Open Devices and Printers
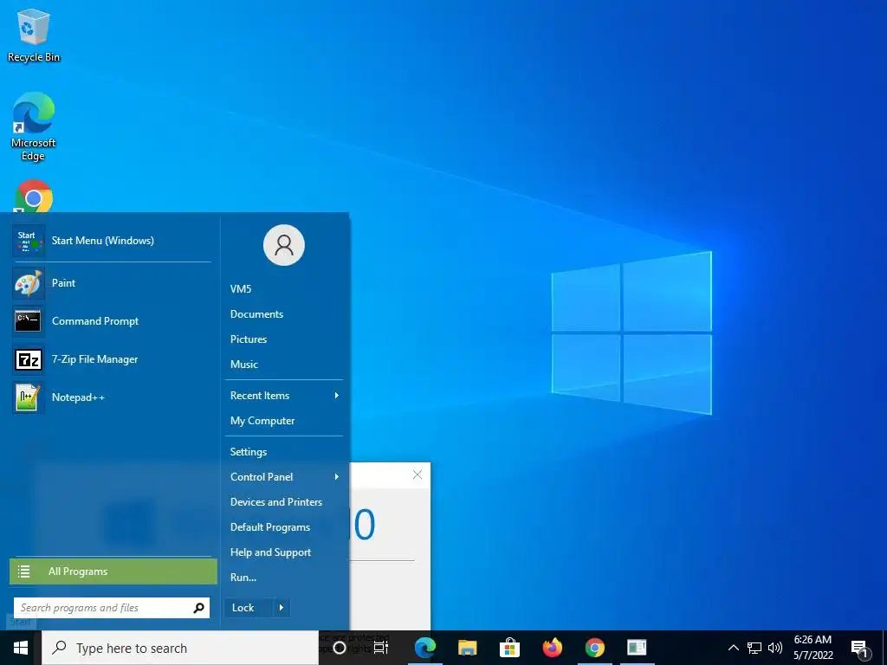This screenshot has width=887, height=665. pyautogui.click(x=276, y=502)
